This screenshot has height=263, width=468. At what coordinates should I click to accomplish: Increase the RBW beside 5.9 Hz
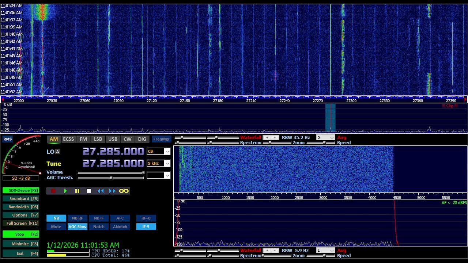[x=275, y=251]
